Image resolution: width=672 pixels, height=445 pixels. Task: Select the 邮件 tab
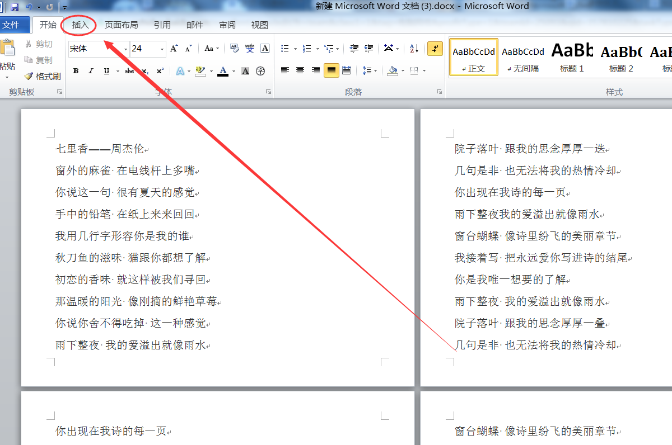coord(195,25)
